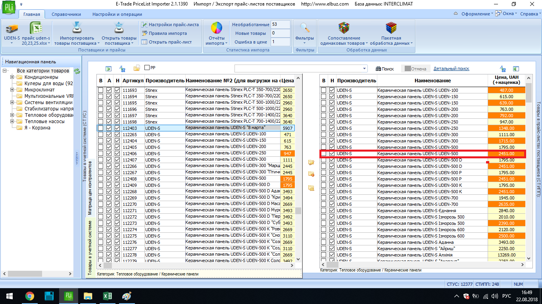Click the Отмена button

415,68
